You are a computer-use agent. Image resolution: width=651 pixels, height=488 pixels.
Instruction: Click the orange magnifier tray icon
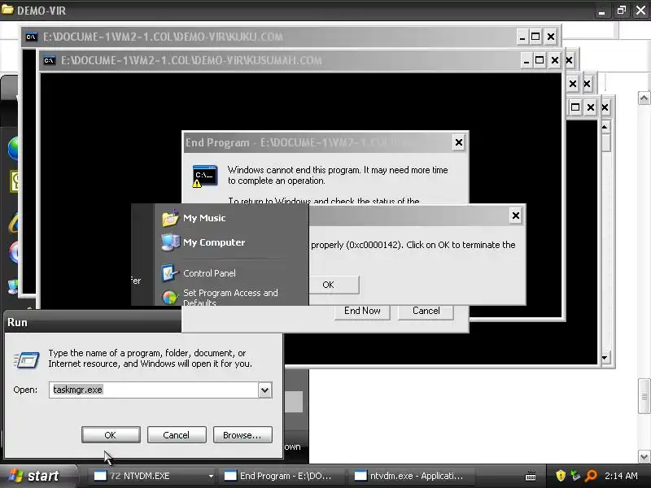591,476
